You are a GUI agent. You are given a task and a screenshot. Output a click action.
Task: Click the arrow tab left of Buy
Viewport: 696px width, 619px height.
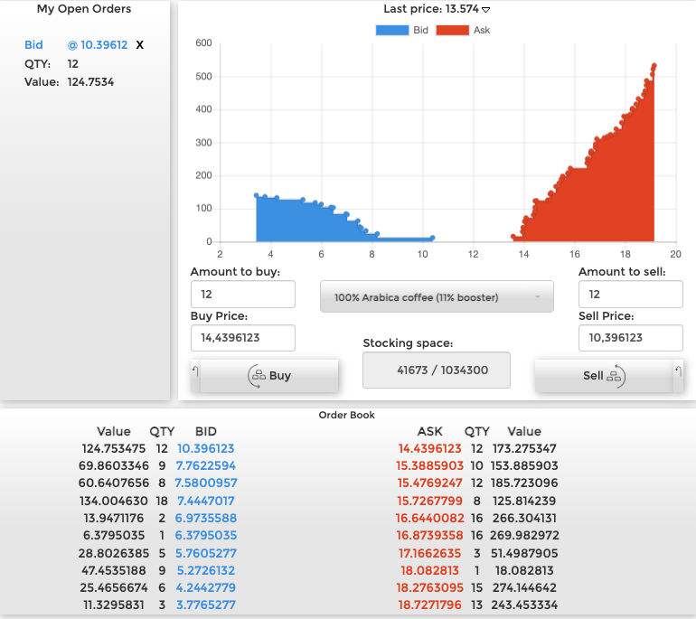[x=195, y=376]
